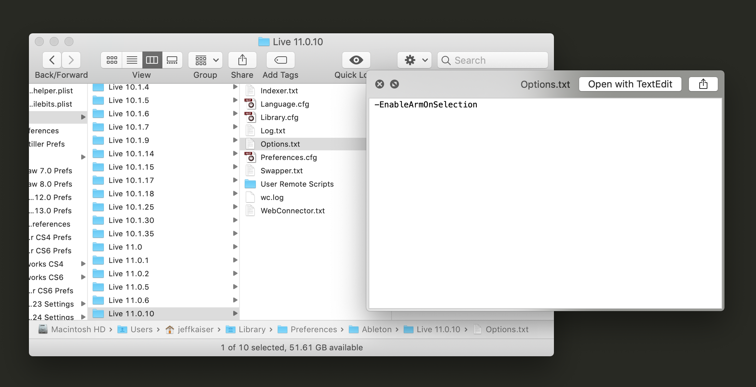
Task: Select the Live 10.1.30 folder icon
Action: point(98,220)
